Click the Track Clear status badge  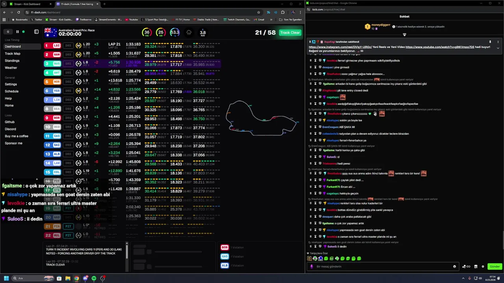[x=290, y=33]
